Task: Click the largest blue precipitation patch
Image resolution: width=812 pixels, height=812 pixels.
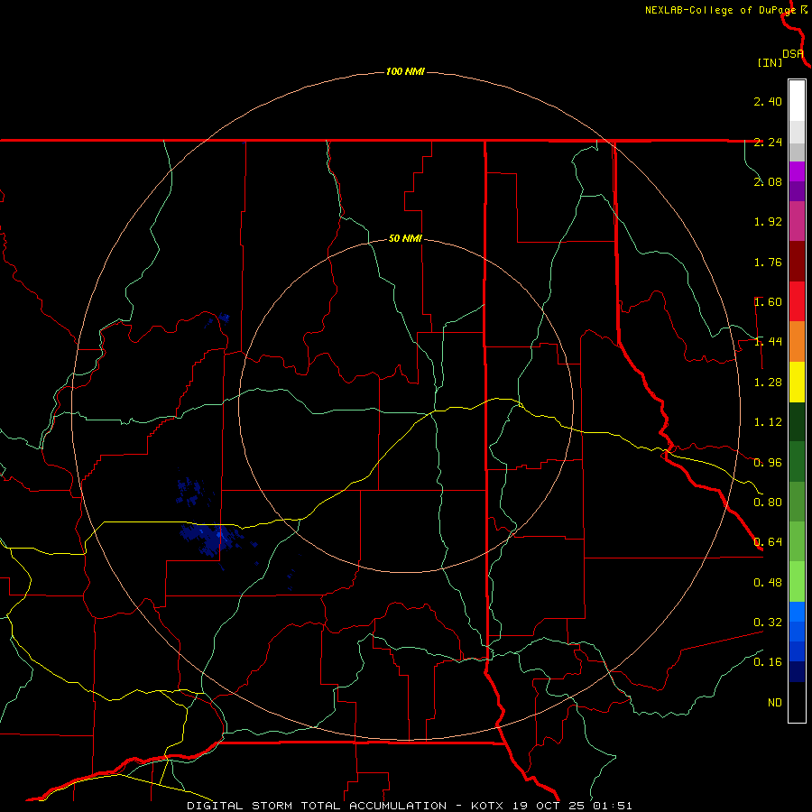Action: [x=212, y=538]
